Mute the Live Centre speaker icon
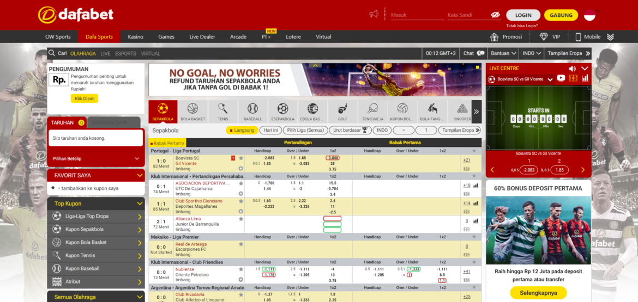The width and height of the screenshot is (638, 302). coord(573,69)
